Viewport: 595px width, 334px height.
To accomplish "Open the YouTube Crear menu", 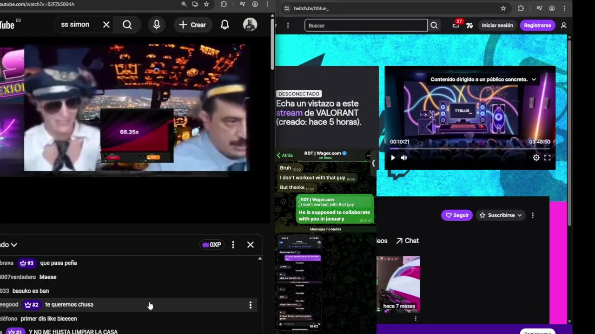I will tap(192, 25).
